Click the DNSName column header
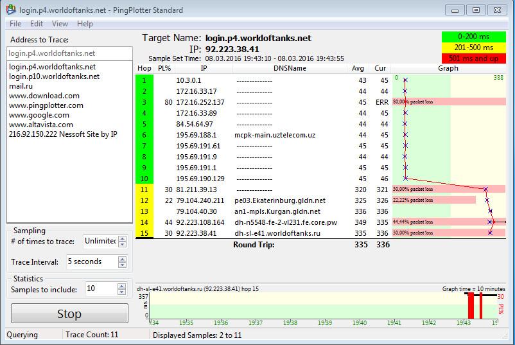 290,68
